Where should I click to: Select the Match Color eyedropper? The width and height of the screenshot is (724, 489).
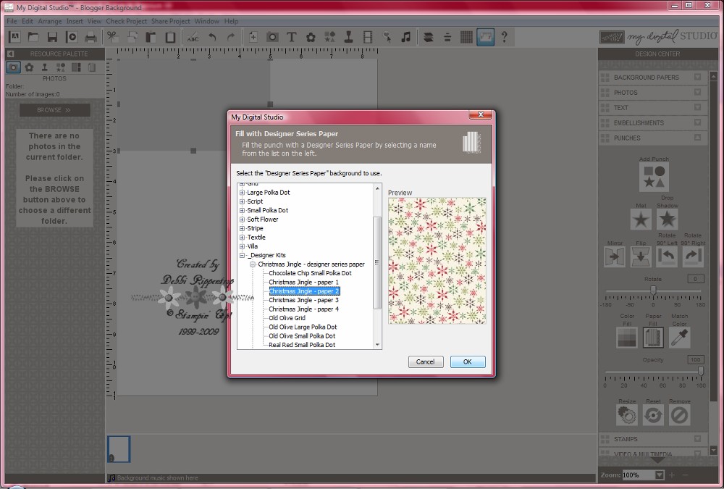[x=680, y=338]
